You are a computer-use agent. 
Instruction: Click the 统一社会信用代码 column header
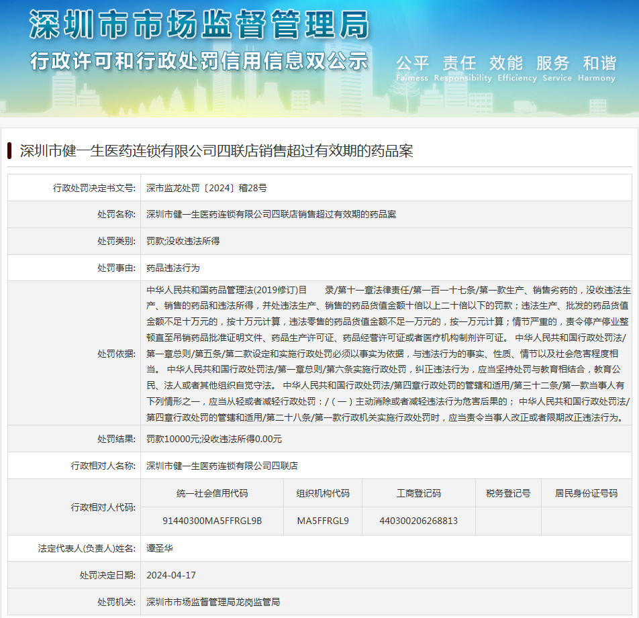pyautogui.click(x=212, y=493)
